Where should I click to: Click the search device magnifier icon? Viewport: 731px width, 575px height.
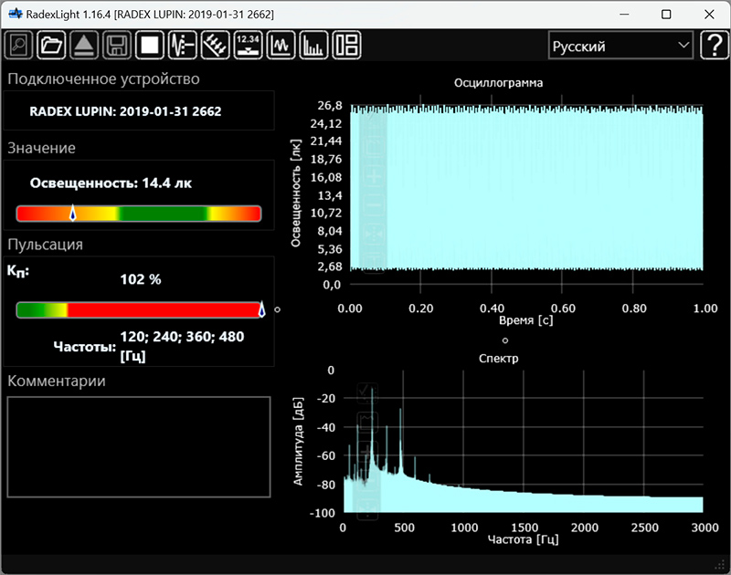(20, 45)
